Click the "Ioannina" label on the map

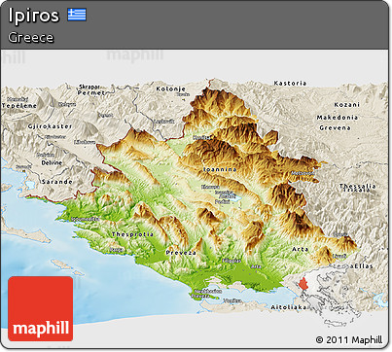(x=220, y=169)
